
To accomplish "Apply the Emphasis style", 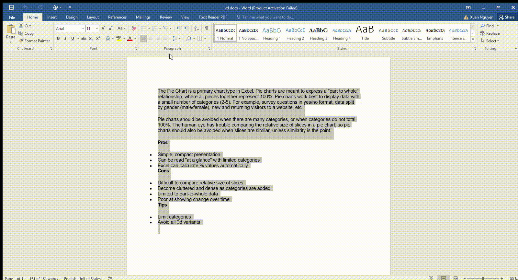I will click(435, 33).
